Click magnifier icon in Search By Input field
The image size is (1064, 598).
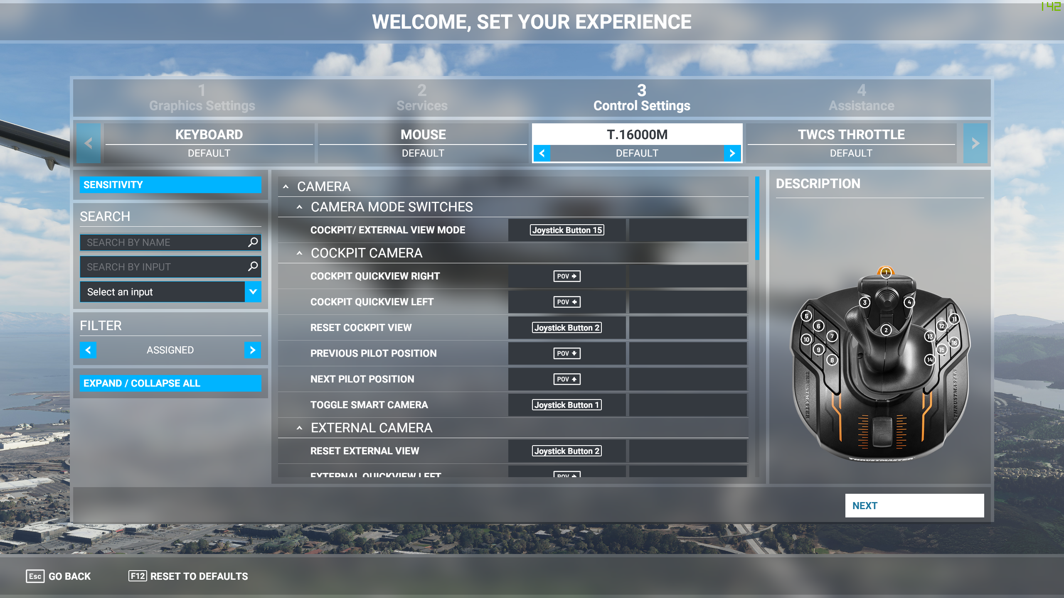pos(253,266)
